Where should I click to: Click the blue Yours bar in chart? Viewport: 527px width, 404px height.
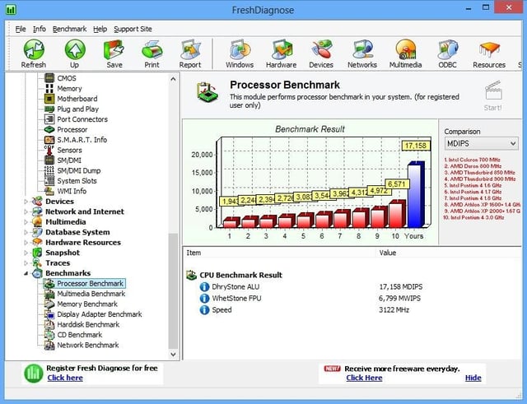coord(416,195)
